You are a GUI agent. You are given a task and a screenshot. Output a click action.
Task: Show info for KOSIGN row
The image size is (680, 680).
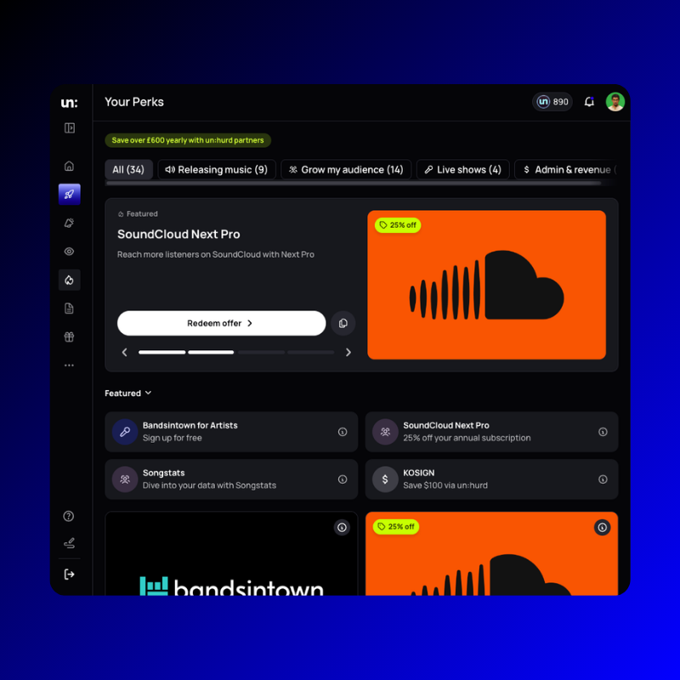[603, 479]
